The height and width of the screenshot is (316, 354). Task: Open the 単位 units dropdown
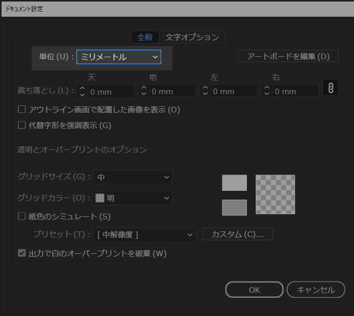point(119,57)
